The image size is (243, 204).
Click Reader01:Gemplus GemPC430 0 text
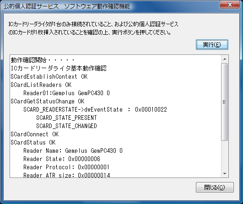point(66,93)
